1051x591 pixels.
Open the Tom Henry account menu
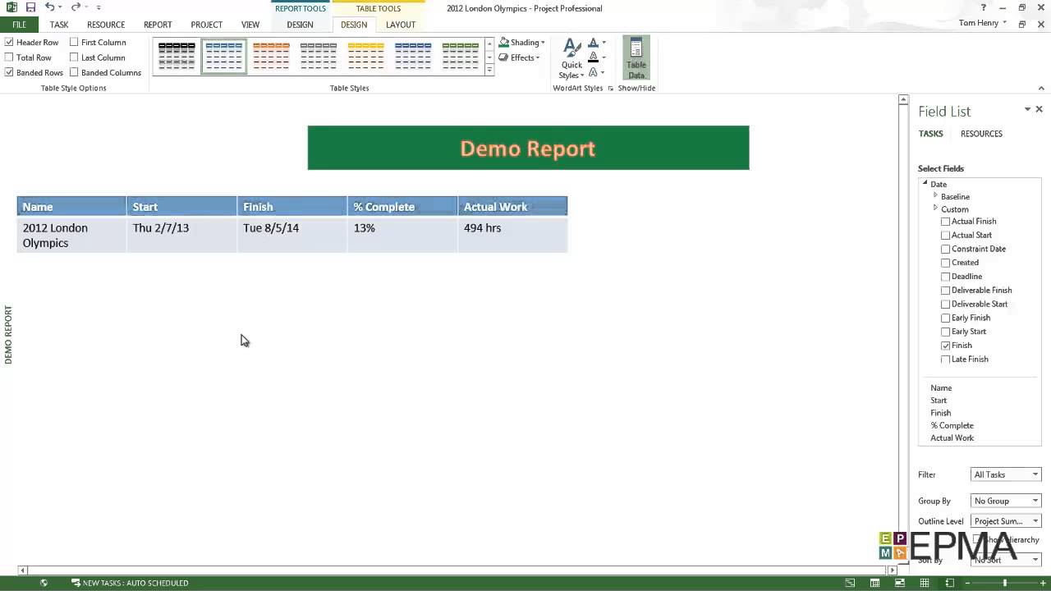click(x=982, y=23)
